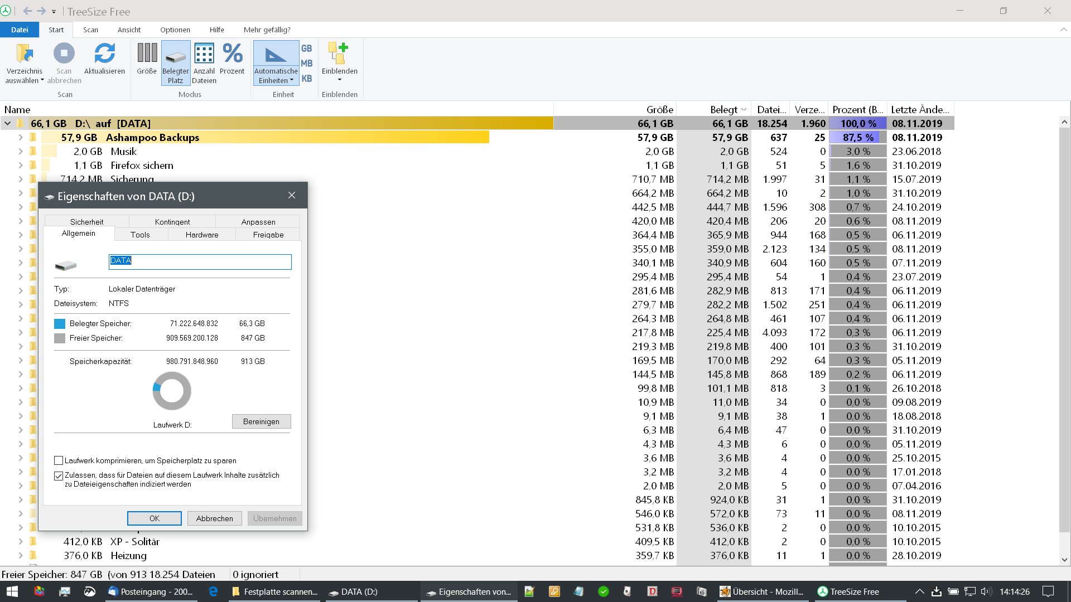Click the KB unit button
Viewport: 1071px width, 602px height.
[x=307, y=79]
